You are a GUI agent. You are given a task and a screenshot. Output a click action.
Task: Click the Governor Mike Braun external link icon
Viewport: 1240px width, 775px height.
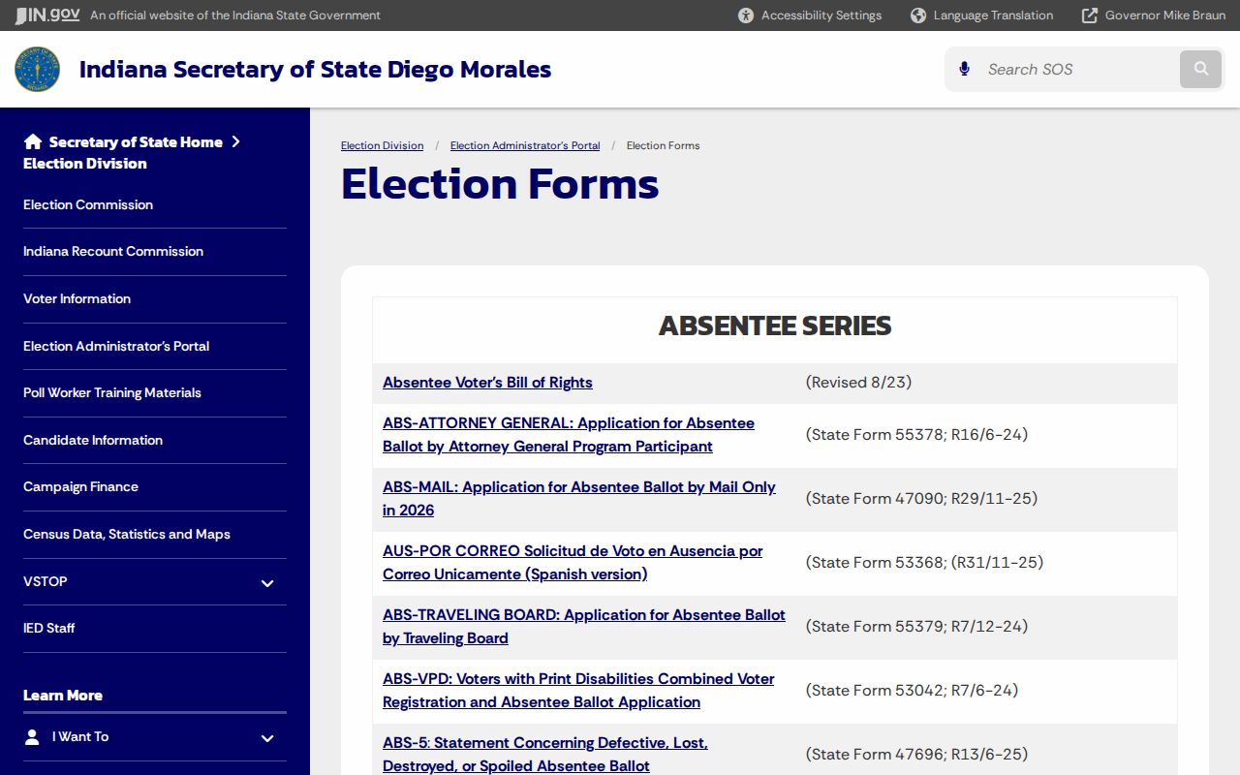click(1090, 15)
